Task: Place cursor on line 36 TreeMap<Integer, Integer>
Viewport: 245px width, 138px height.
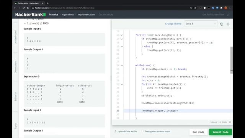Action: click(160, 111)
